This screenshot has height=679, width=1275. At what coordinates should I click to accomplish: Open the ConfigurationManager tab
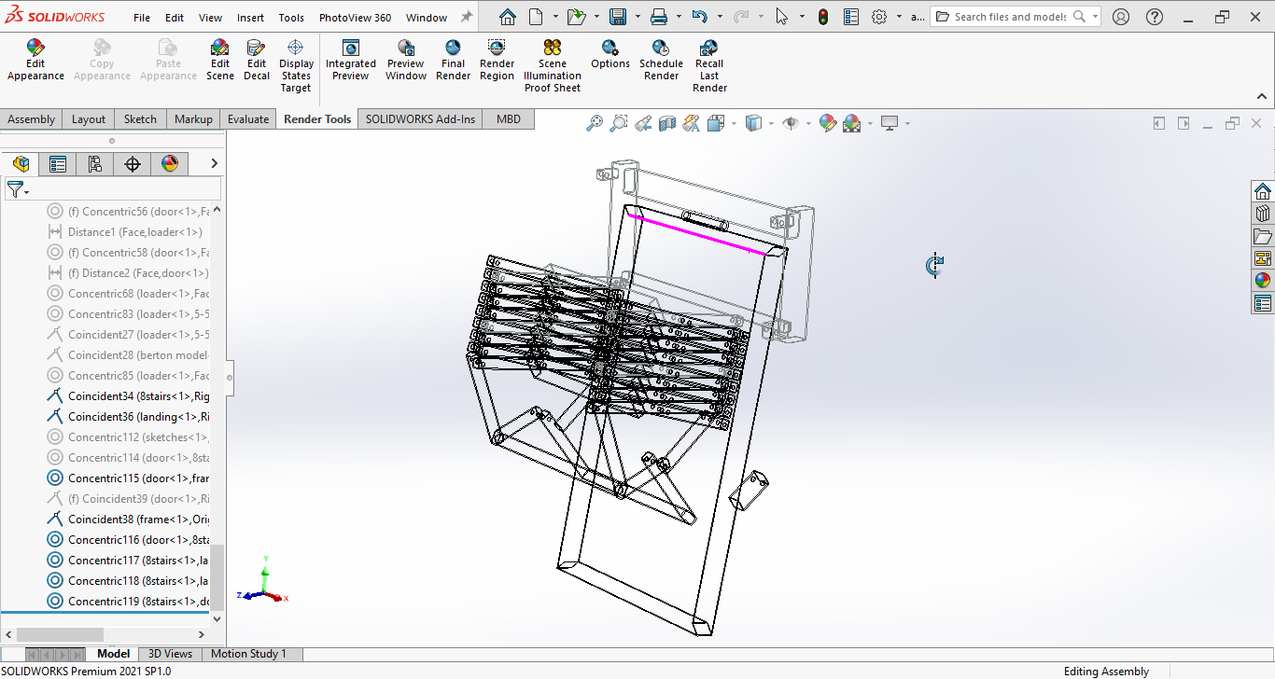coord(95,164)
